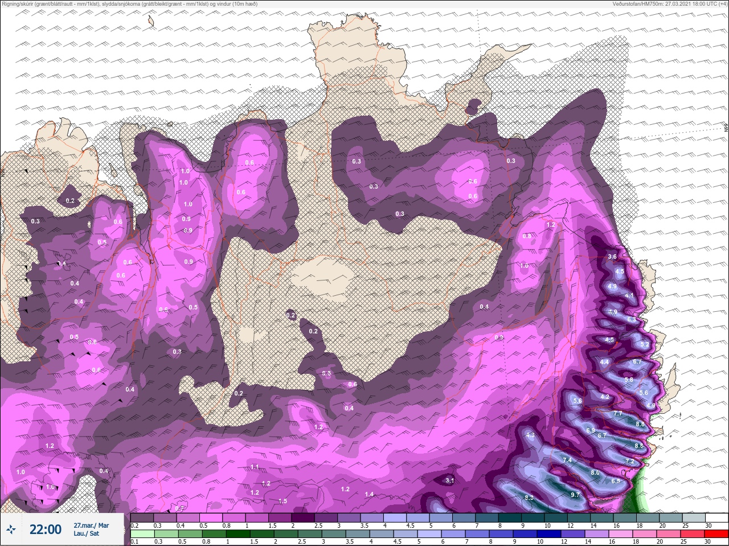The height and width of the screenshot is (546, 729).
Task: Click the 3.1 precipitation value on the map
Action: [449, 480]
